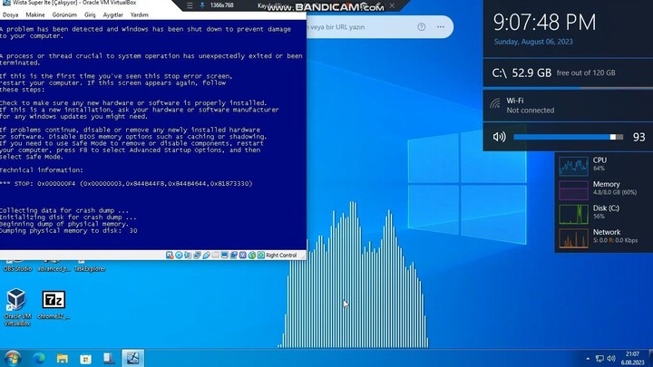Open the Makine menu in VirtualBox

click(35, 14)
